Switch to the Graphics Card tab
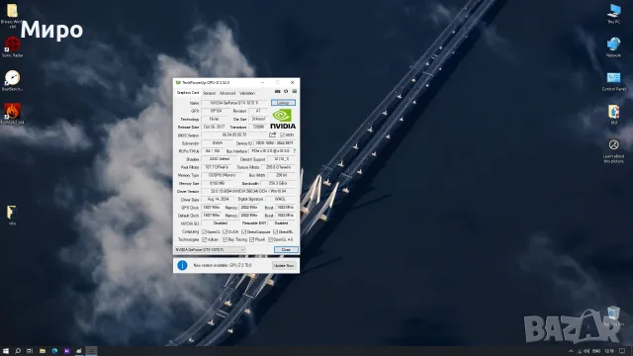The width and height of the screenshot is (633, 356). pyautogui.click(x=188, y=93)
